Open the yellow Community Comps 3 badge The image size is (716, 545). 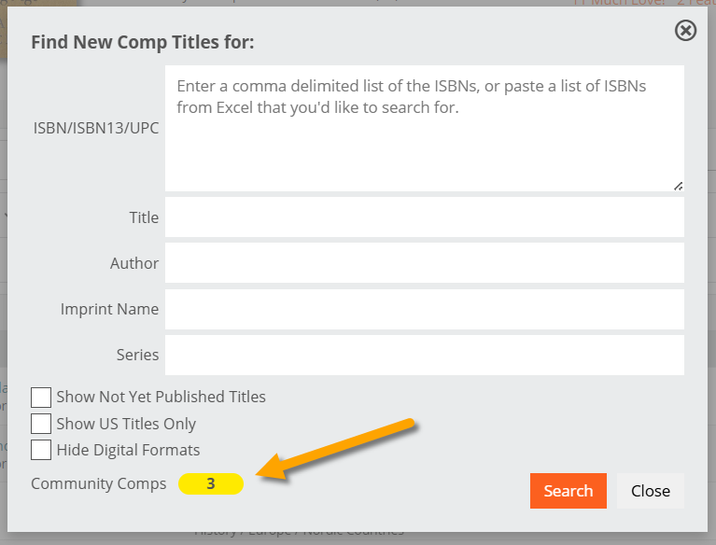tap(211, 483)
